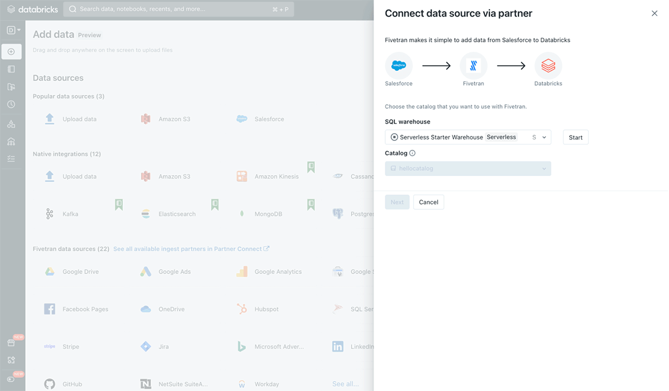The height and width of the screenshot is (391, 669).
Task: Open the Marketplace icon in sidebar
Action: [x=11, y=343]
